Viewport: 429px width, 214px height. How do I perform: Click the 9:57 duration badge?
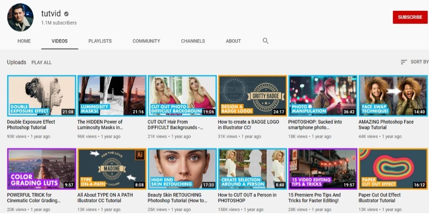(x=69, y=185)
